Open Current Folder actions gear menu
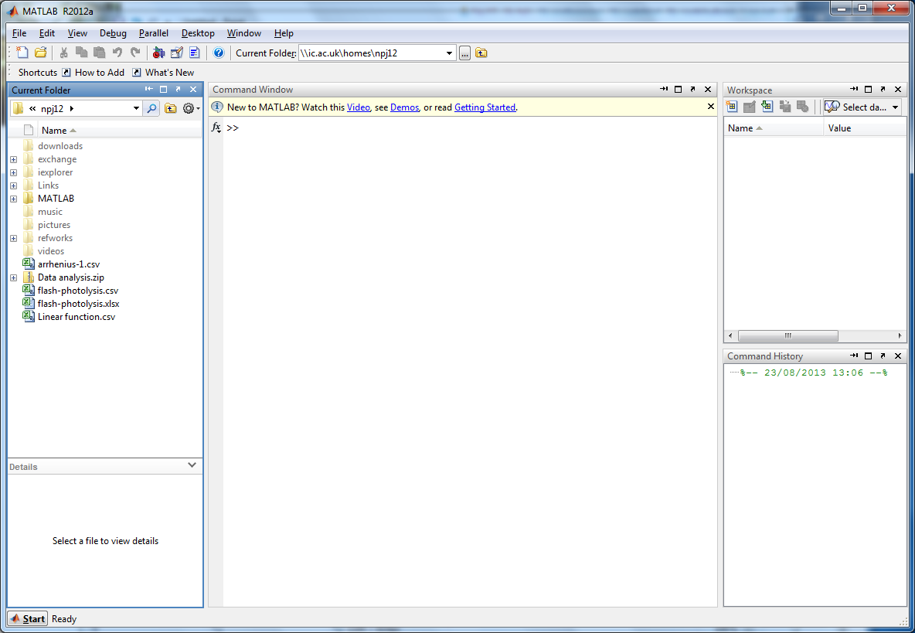 click(x=190, y=108)
